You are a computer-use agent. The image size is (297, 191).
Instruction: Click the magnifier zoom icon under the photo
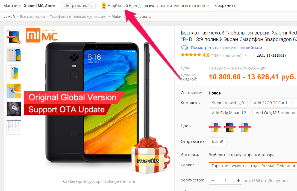[65, 181]
